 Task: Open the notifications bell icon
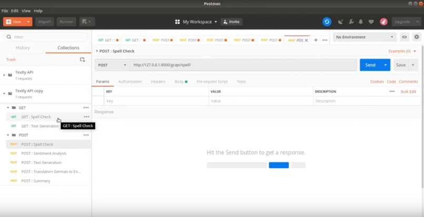pos(361,22)
